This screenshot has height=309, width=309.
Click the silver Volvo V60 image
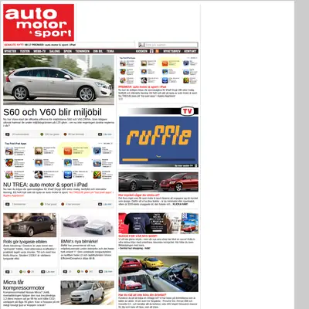click(x=59, y=80)
